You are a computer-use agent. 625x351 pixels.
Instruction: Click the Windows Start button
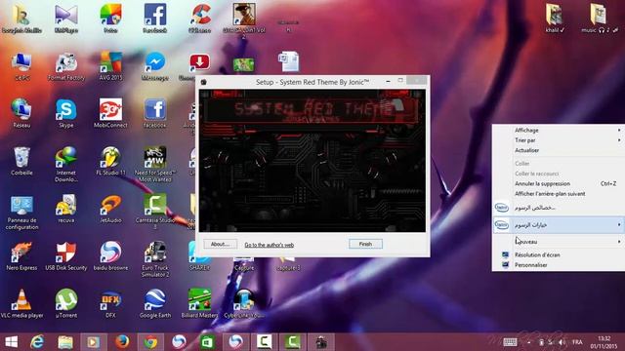(x=11, y=342)
